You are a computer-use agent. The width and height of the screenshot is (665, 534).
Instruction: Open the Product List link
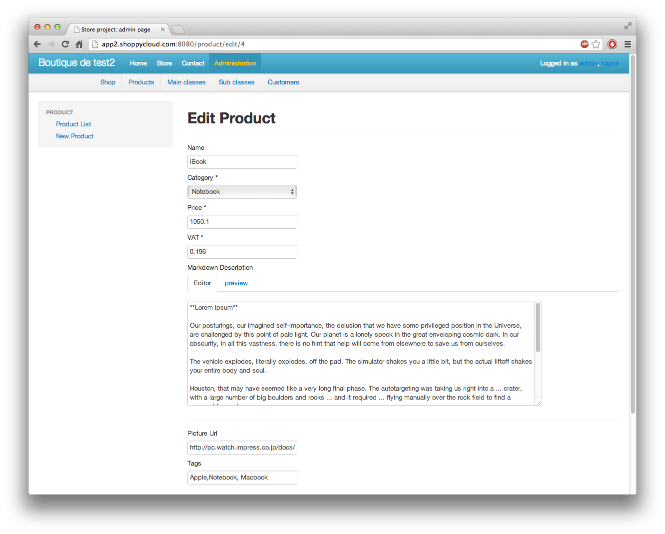[x=73, y=124]
